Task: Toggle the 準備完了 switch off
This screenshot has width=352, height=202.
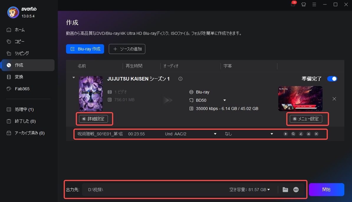Action: coord(332,79)
